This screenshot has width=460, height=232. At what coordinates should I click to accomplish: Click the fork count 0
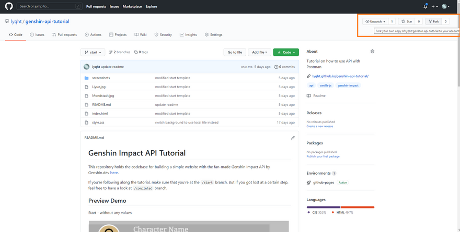(445, 21)
